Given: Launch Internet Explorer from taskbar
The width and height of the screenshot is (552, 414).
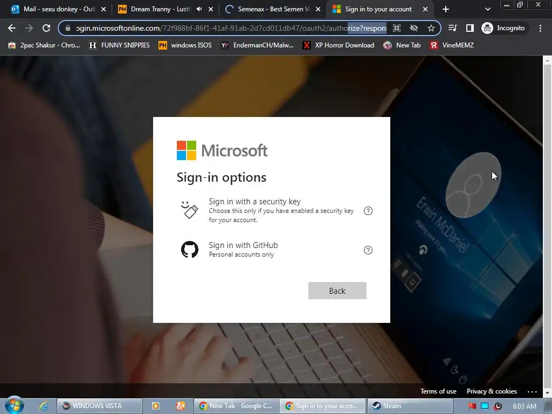Looking at the screenshot, I should coord(44,406).
